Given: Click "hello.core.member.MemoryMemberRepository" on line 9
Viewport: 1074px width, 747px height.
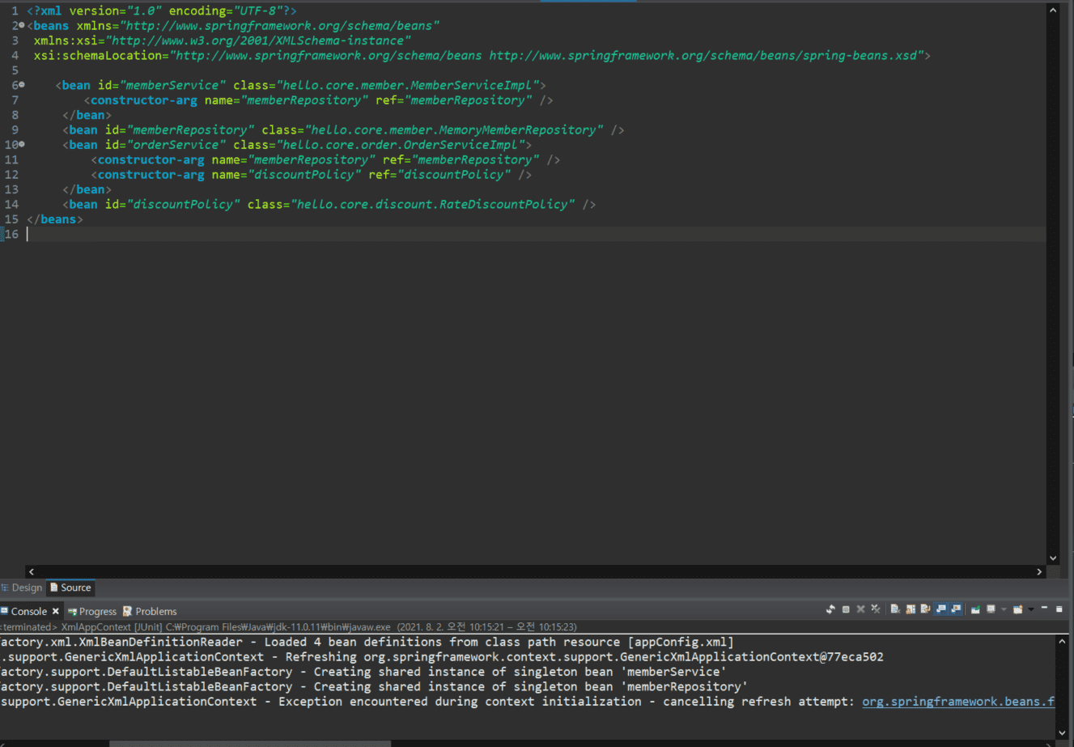Looking at the screenshot, I should coord(453,129).
